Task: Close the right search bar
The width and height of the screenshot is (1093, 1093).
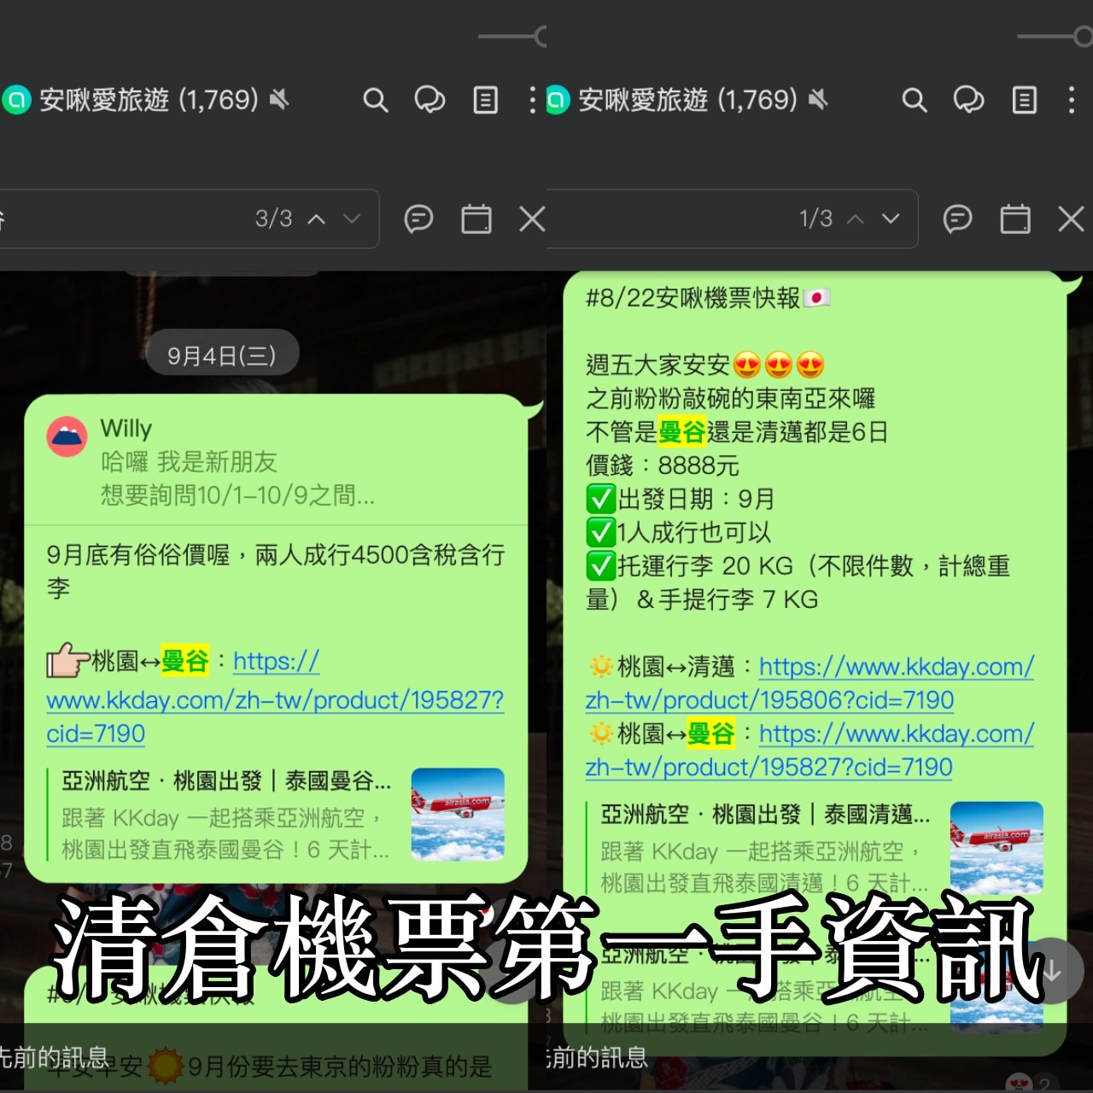Action: (1071, 219)
